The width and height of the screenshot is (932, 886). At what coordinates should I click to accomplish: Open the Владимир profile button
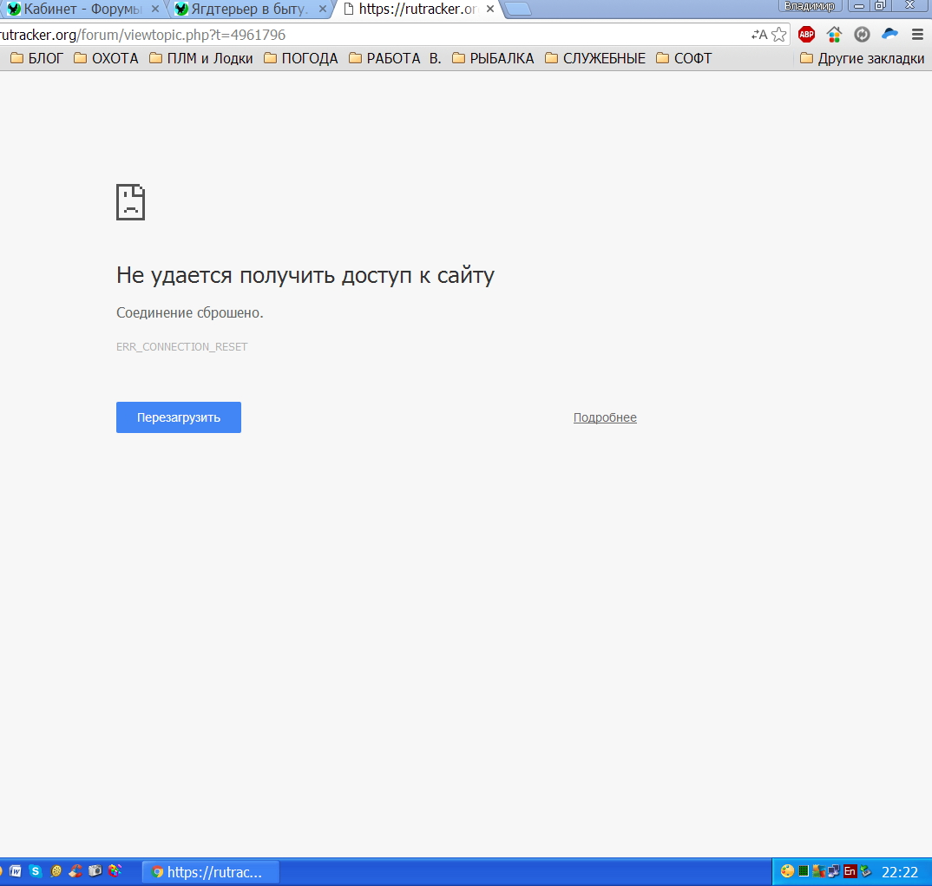(809, 6)
